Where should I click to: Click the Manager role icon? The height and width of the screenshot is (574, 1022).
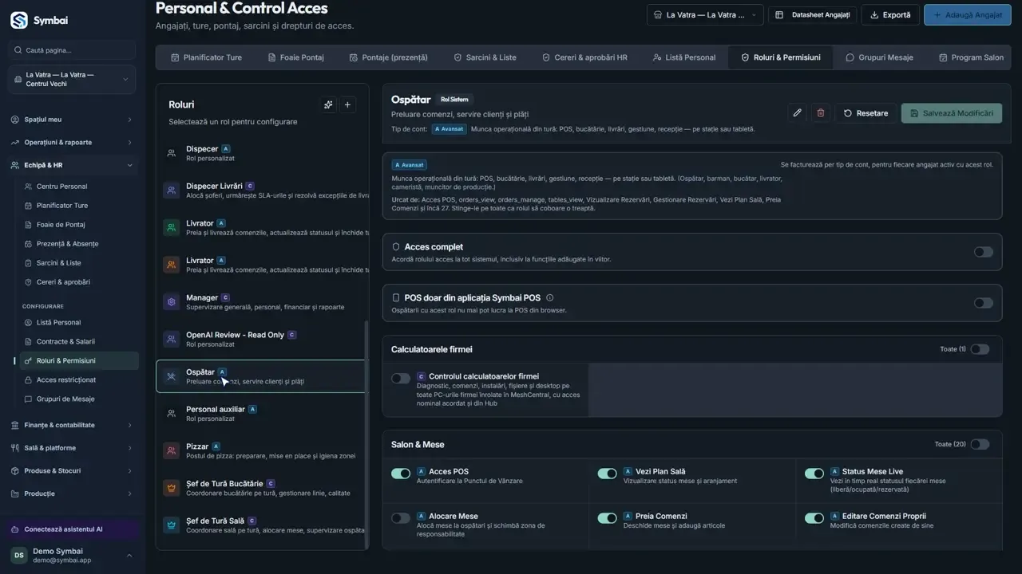pyautogui.click(x=171, y=302)
